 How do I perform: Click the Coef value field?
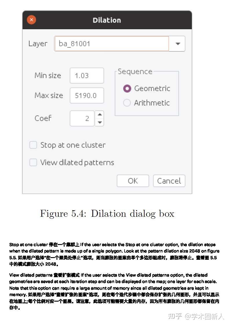point(82,118)
